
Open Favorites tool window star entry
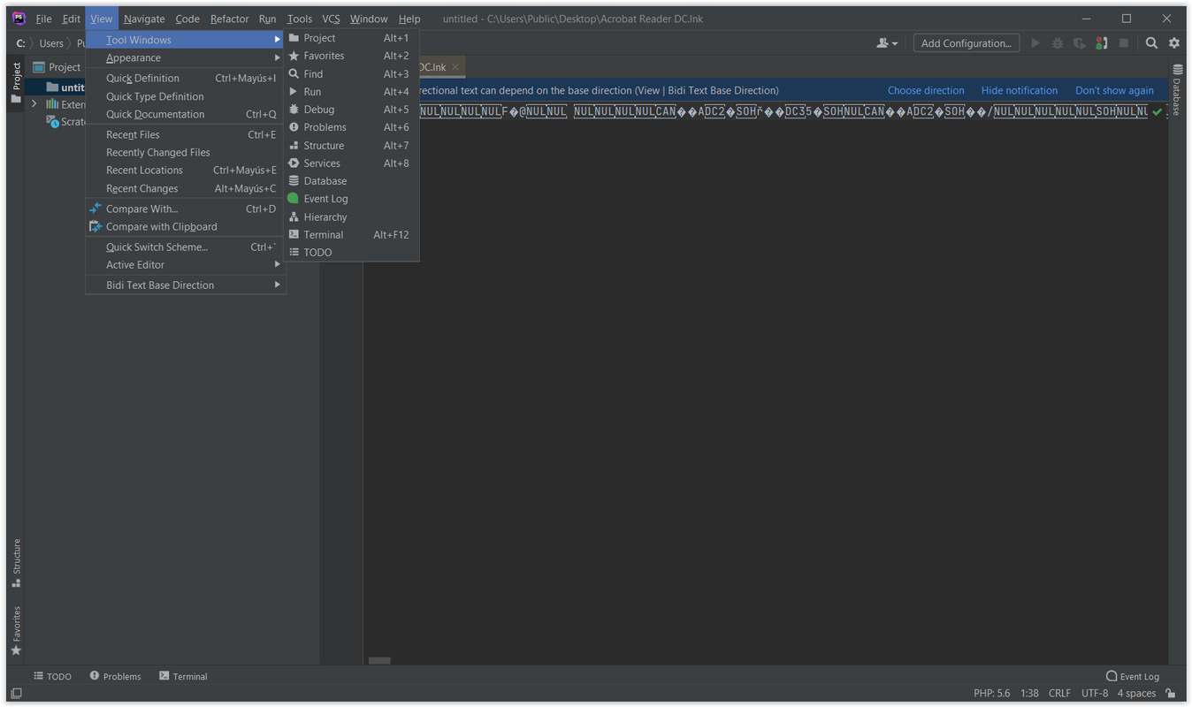pos(351,56)
